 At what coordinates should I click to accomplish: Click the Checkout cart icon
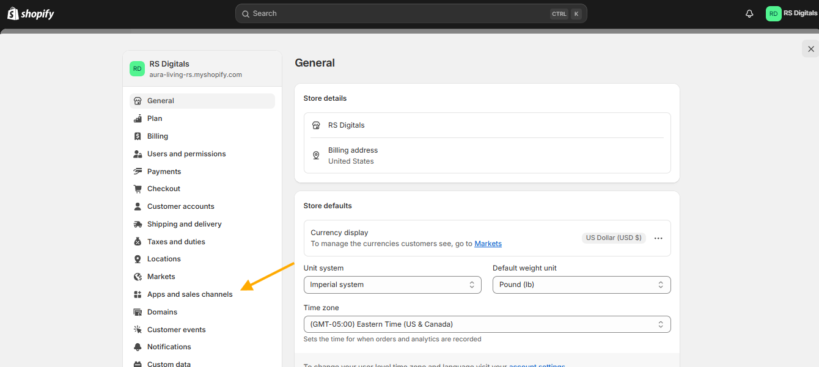138,189
